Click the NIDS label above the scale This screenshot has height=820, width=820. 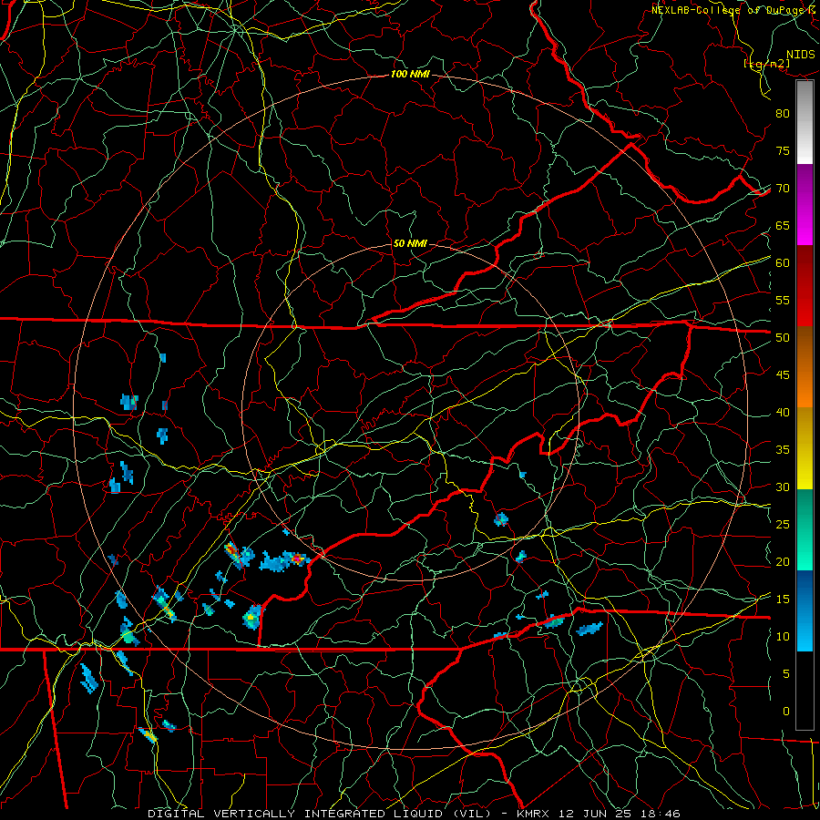(x=800, y=55)
